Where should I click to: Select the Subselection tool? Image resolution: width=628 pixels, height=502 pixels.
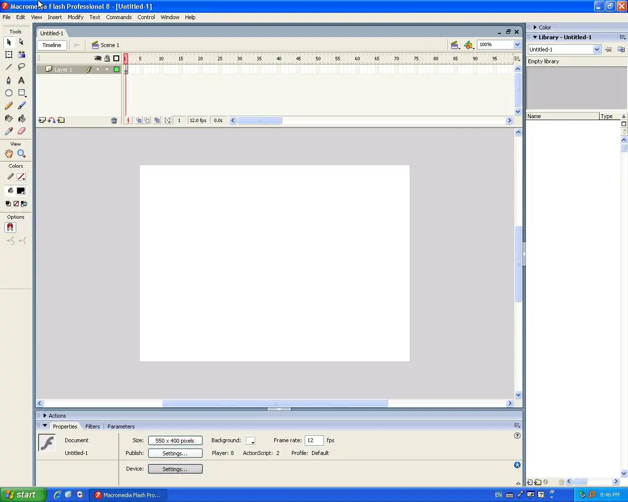tap(22, 42)
